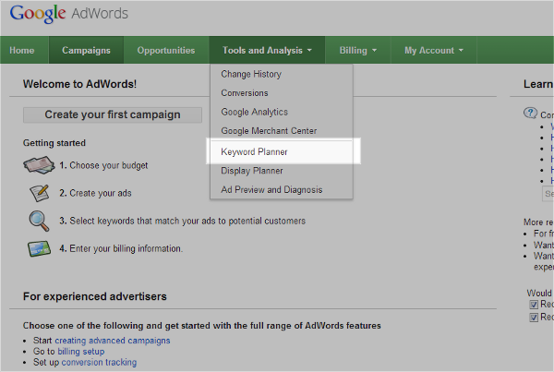Open the Opportunities tab
Screen dimensions: 554x372
click(x=166, y=50)
